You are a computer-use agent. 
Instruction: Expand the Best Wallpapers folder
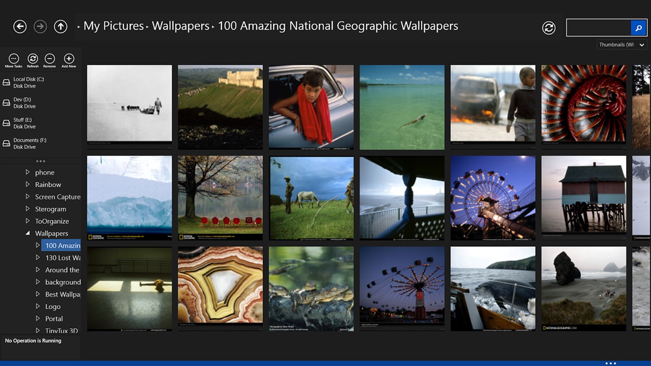(x=38, y=294)
